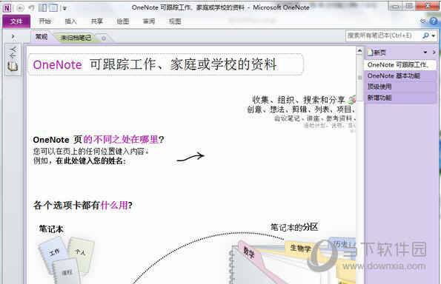Click the vertical scrollbar thumb
This screenshot has width=441, height=284.
point(359,78)
